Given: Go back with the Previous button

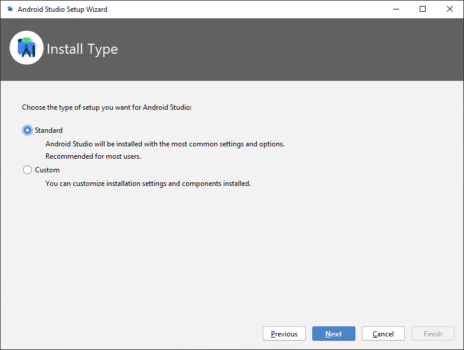Looking at the screenshot, I should tap(284, 333).
